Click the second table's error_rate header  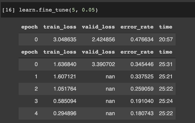(x=137, y=52)
